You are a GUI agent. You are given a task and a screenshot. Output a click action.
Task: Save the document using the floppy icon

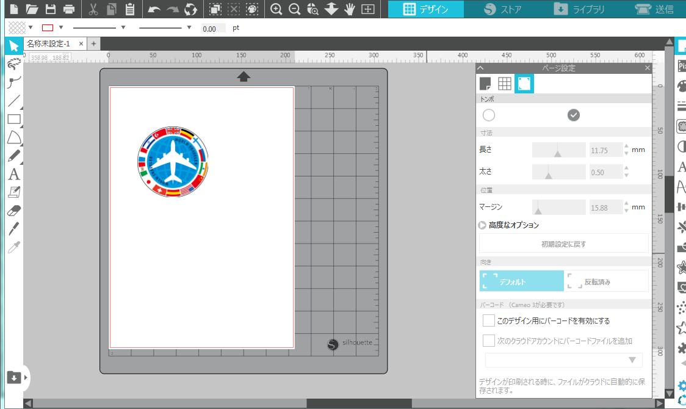click(50, 9)
